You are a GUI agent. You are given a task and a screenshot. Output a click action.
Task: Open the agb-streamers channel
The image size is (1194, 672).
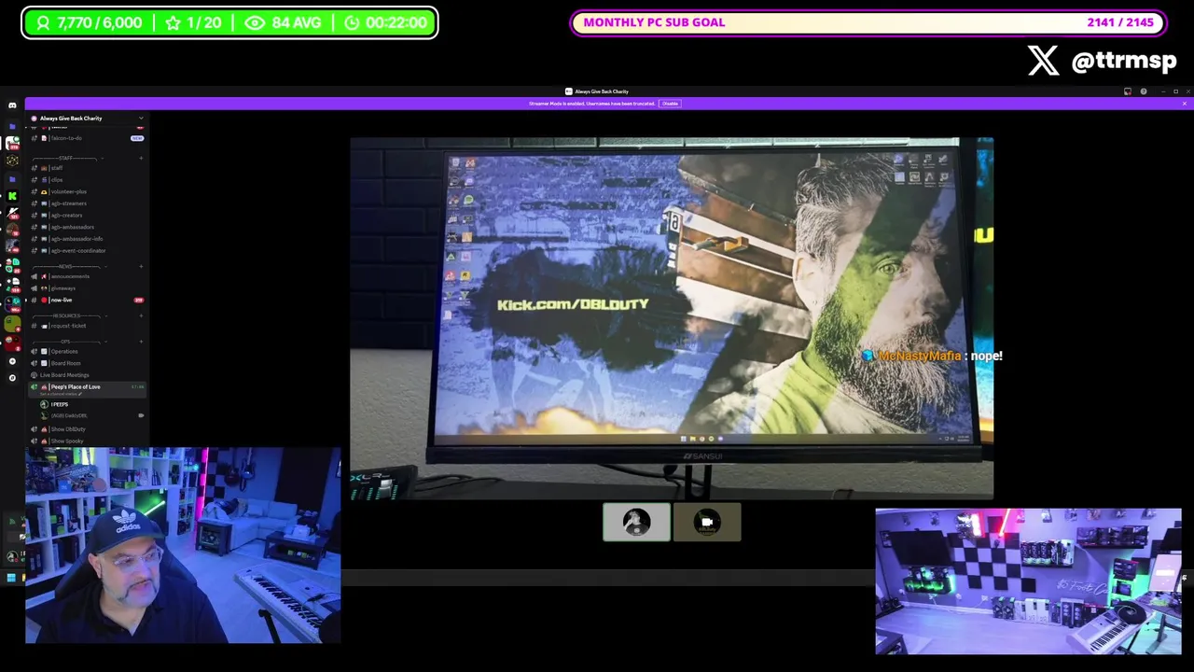87,203
